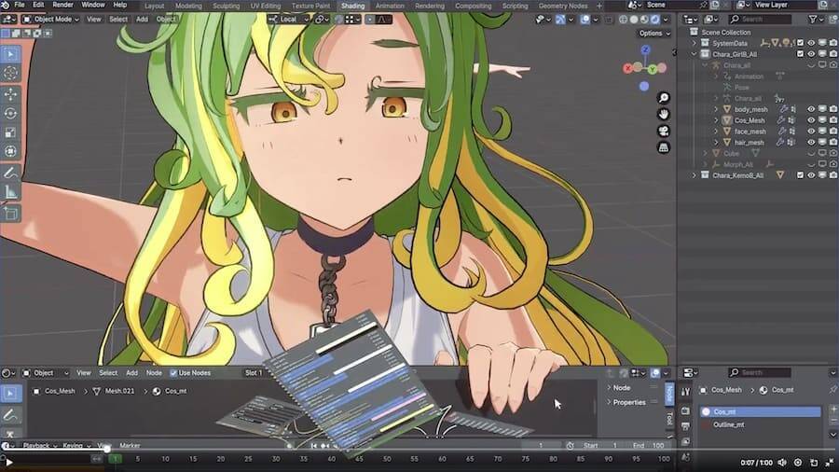Select Outline_mt material slot
The width and height of the screenshot is (839, 472).
(729, 424)
